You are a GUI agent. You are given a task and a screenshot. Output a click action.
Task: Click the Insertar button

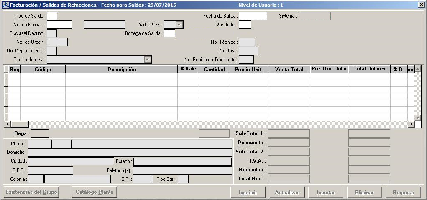click(326, 192)
